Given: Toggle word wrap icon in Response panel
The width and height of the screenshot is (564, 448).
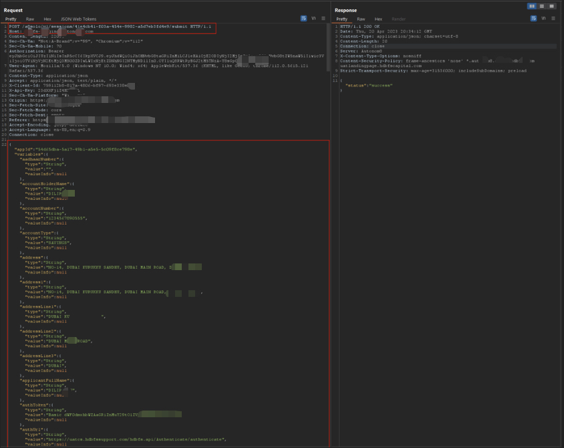Looking at the screenshot, I should pos(533,19).
